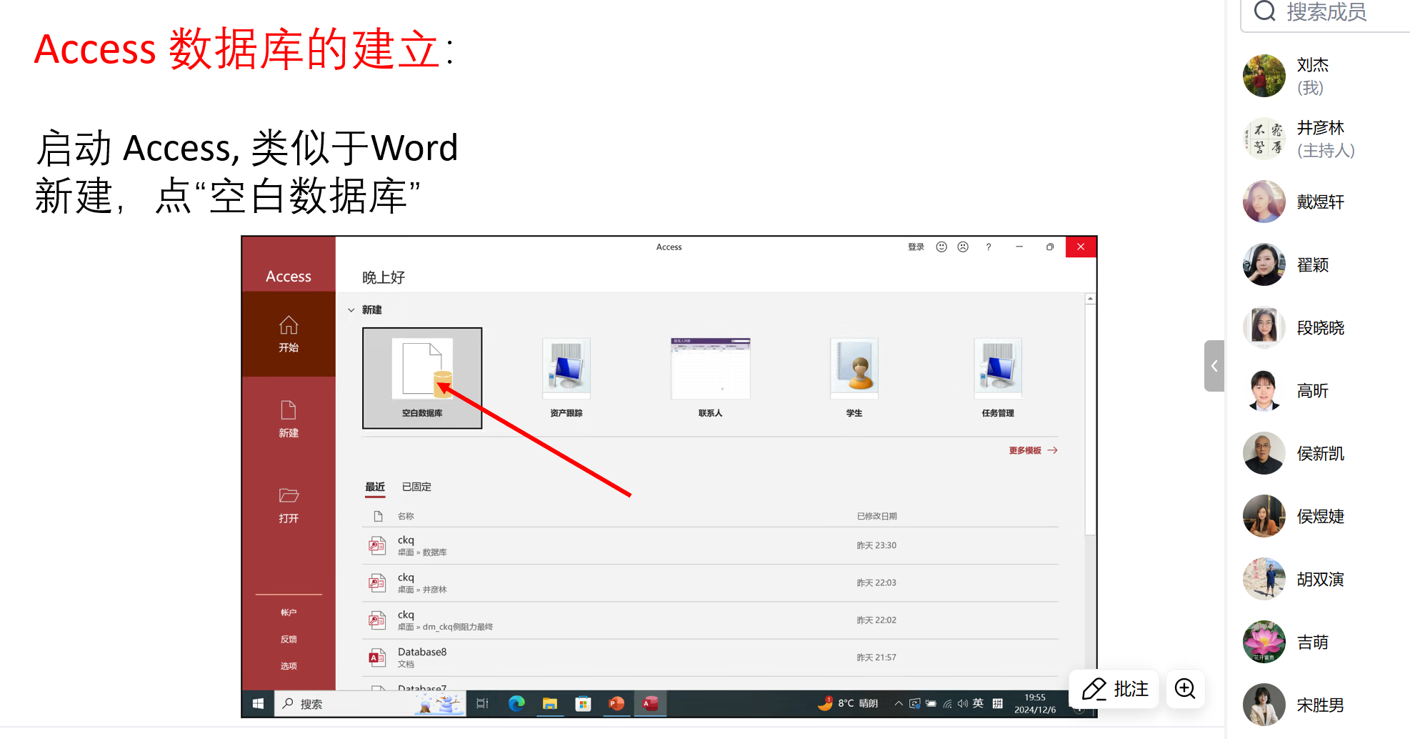Select the task management template
1410x739 pixels.
click(x=997, y=368)
